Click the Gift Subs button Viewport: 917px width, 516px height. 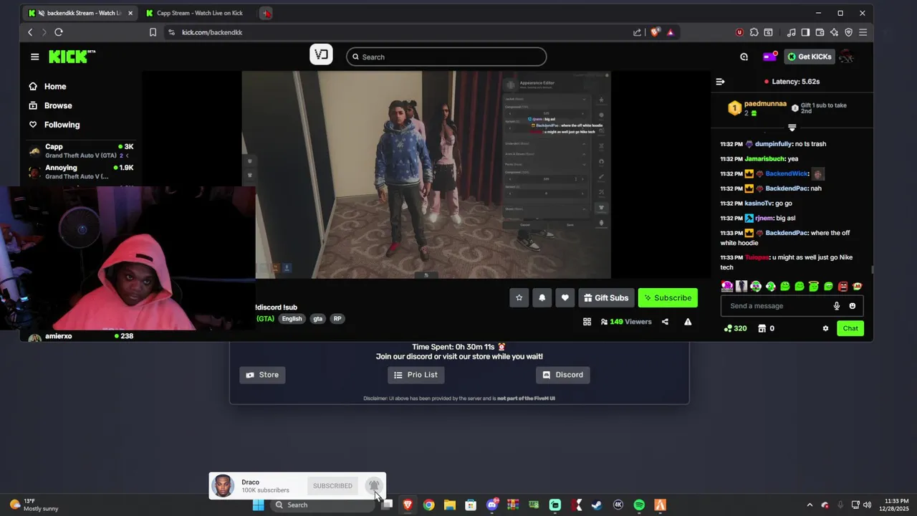pos(606,297)
